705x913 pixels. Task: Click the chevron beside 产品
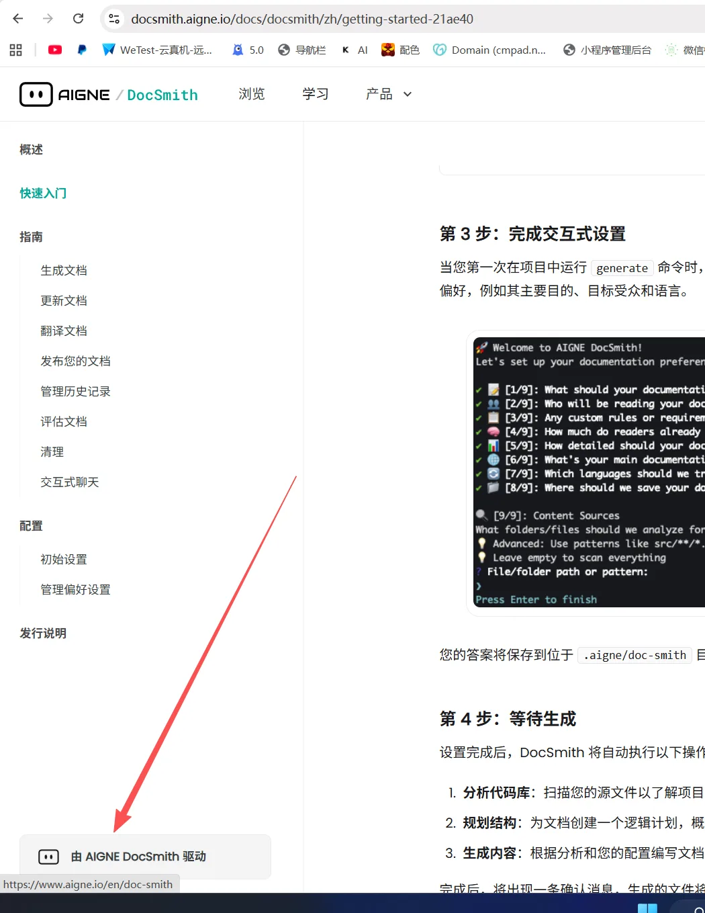(x=408, y=95)
